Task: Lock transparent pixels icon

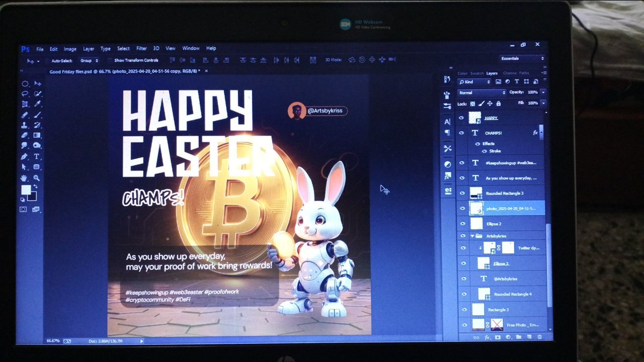Action: pos(473,104)
